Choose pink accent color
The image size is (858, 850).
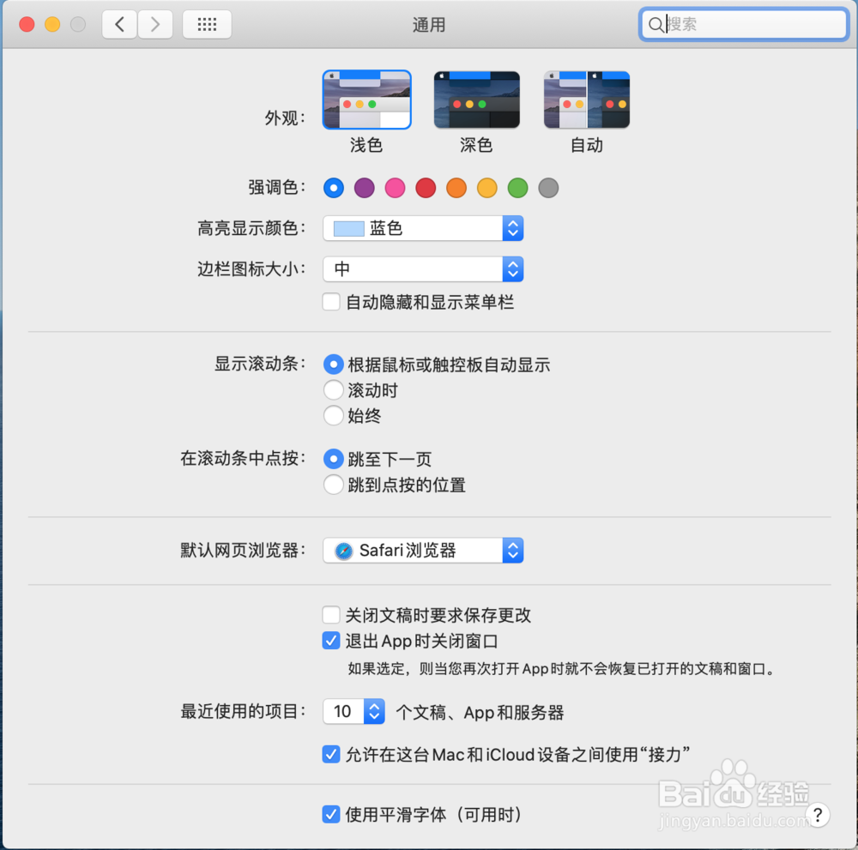pyautogui.click(x=395, y=188)
